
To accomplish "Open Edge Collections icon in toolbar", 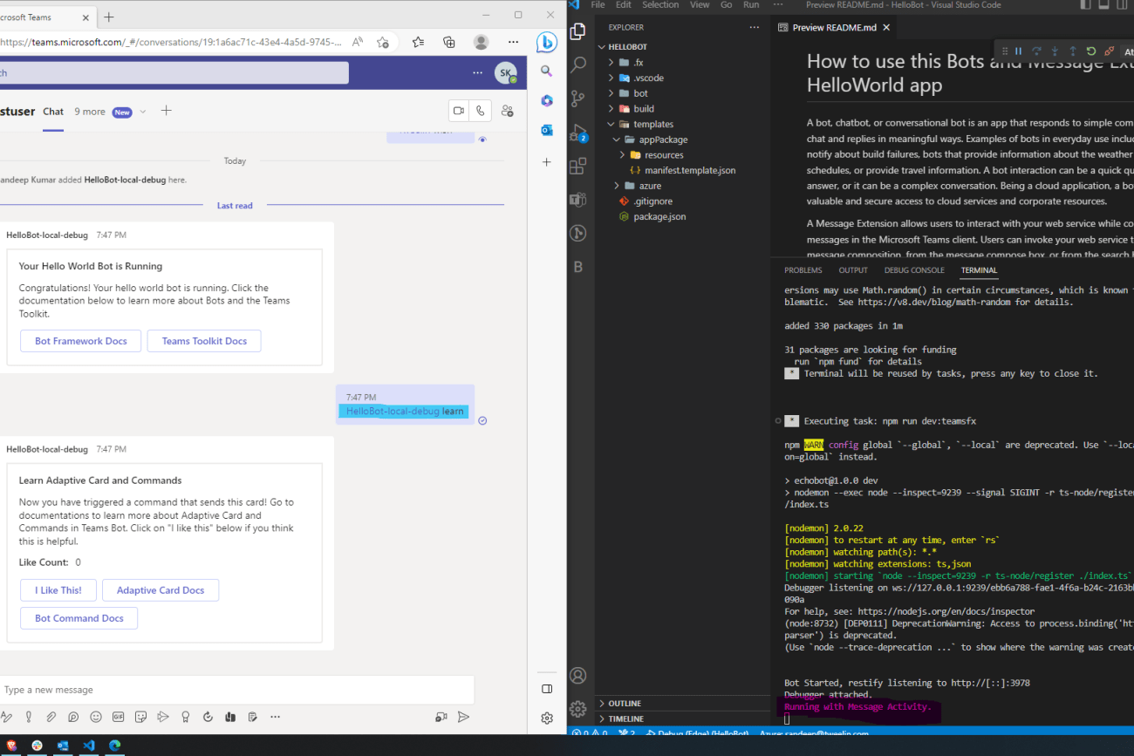I will [449, 42].
